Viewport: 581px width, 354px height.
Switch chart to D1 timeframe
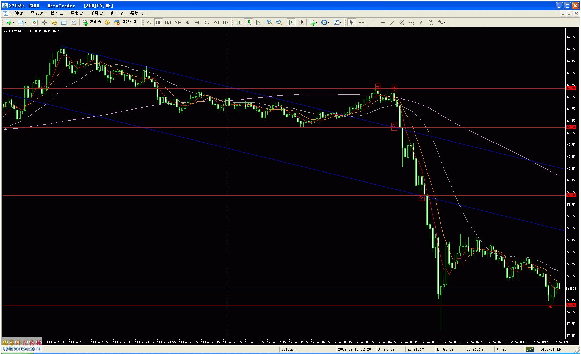point(207,22)
